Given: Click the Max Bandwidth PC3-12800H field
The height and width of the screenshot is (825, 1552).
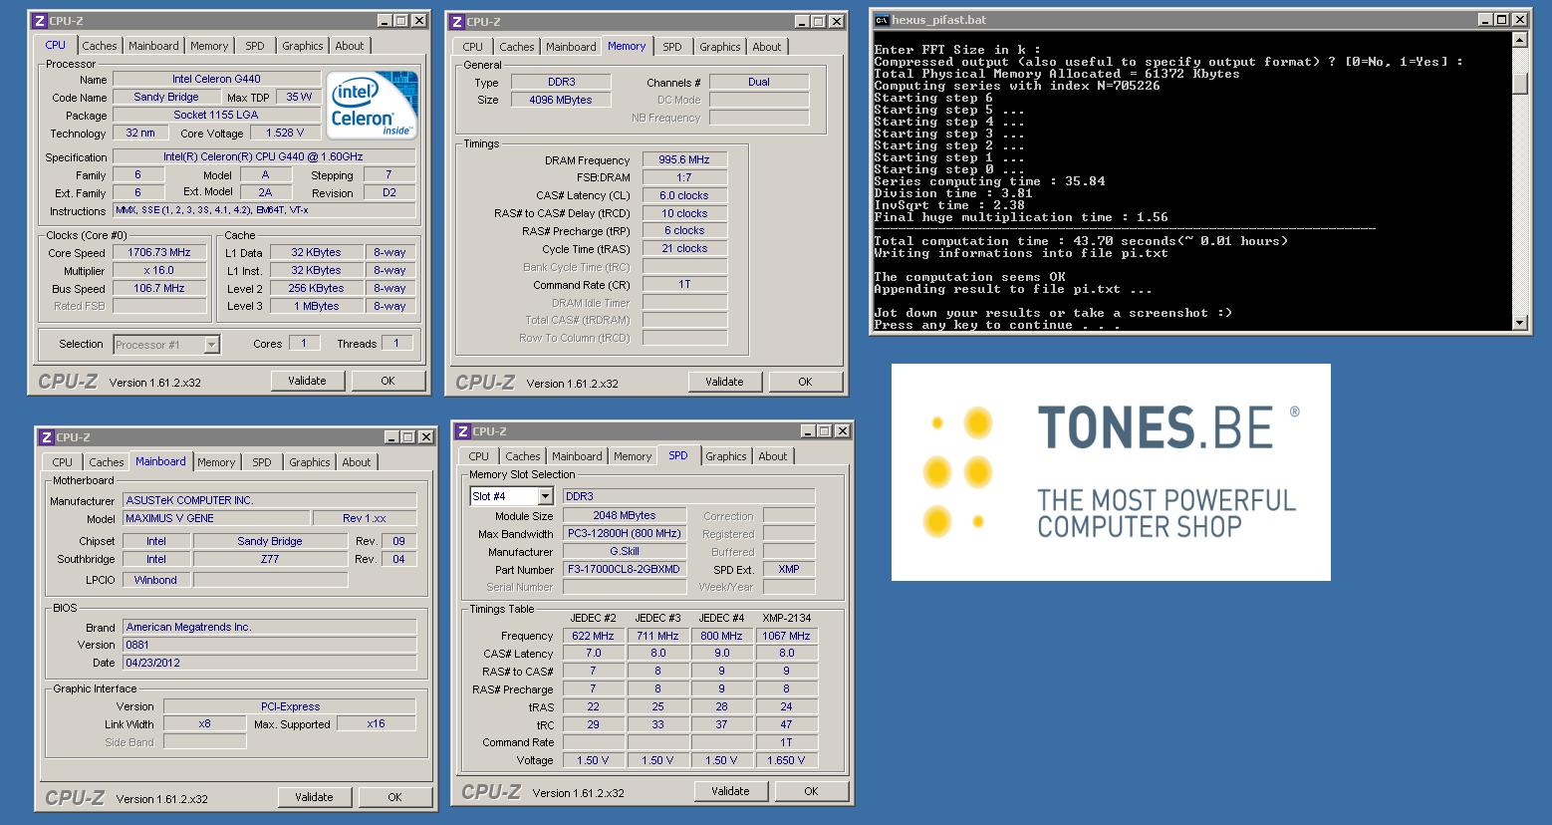Looking at the screenshot, I should point(625,533).
